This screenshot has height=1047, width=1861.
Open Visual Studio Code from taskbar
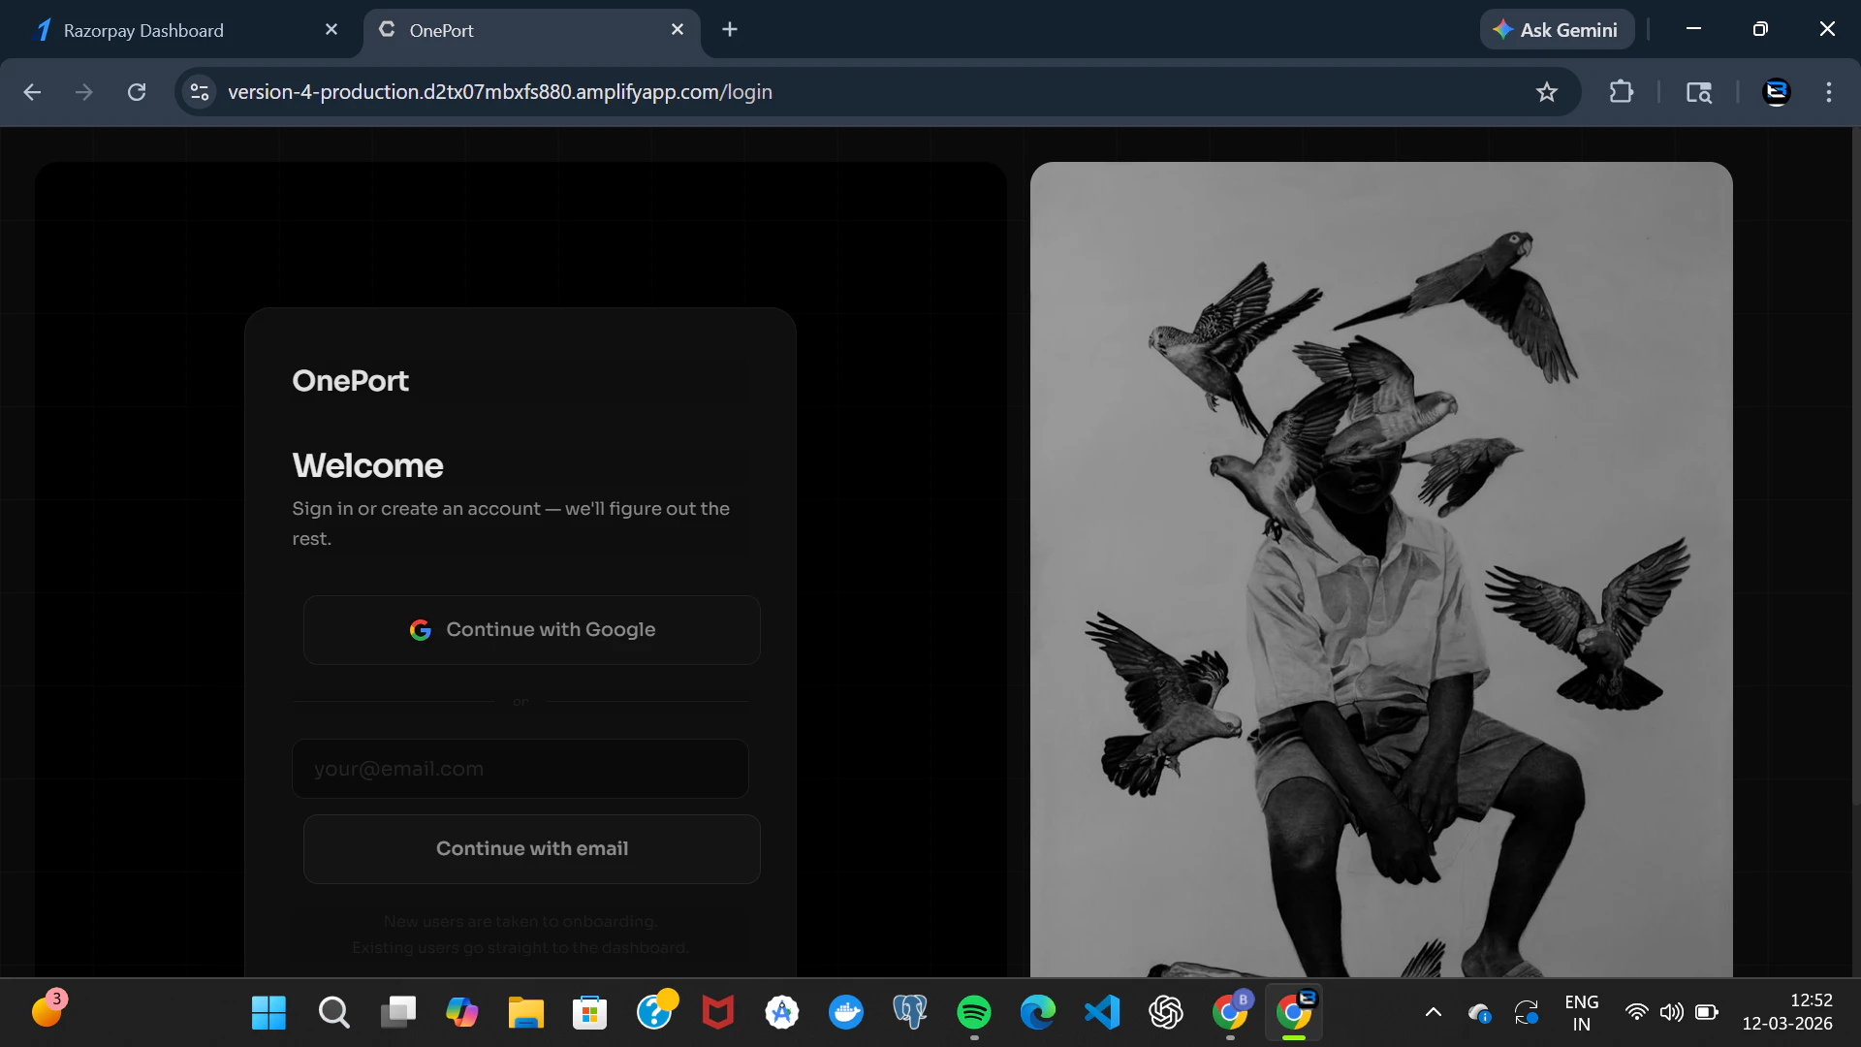tap(1101, 1012)
